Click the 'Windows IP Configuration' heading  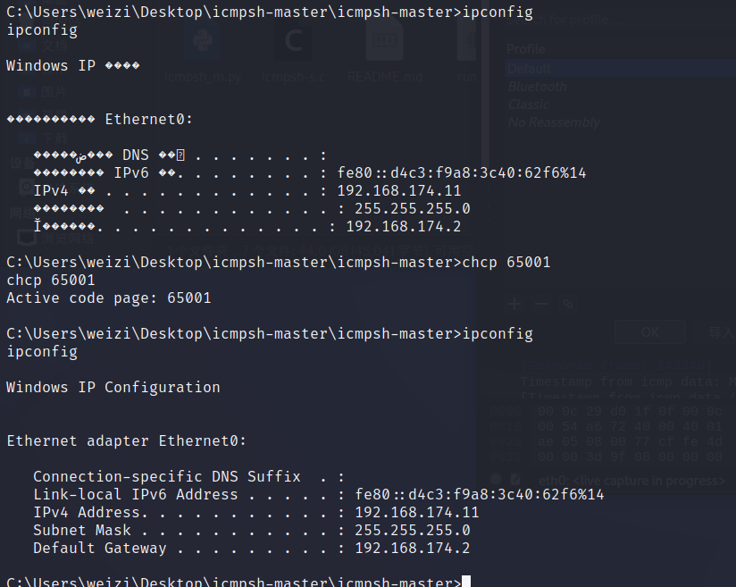113,388
